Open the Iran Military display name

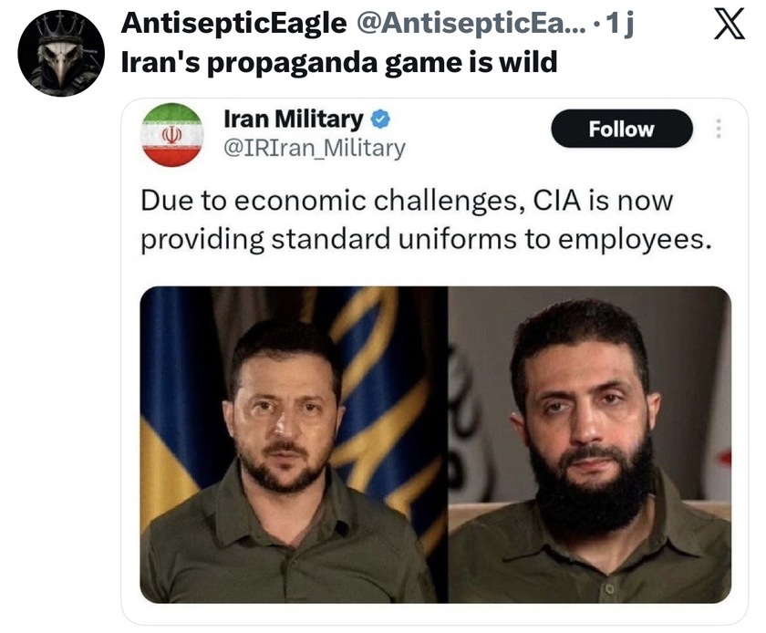[x=293, y=119]
